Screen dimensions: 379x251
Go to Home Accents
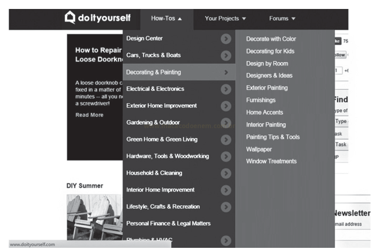click(x=264, y=112)
